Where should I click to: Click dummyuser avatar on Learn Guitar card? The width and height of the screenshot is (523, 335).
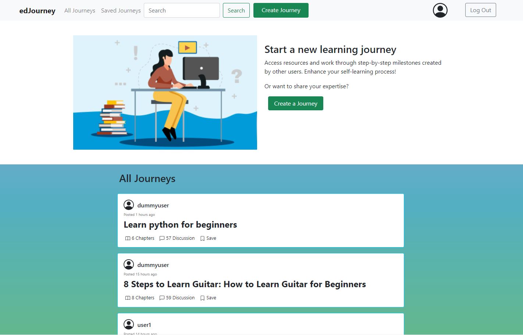tap(129, 264)
